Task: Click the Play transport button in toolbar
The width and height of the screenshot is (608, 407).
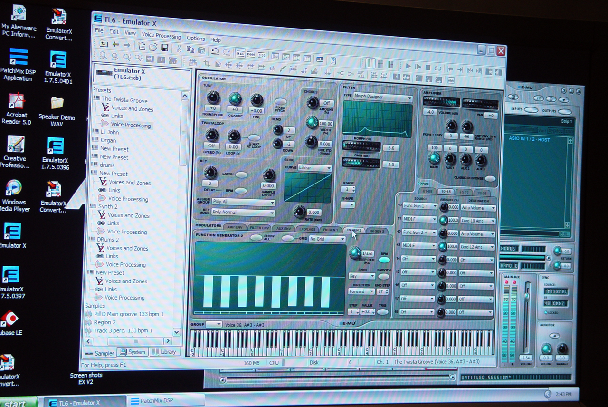Action: point(408,67)
